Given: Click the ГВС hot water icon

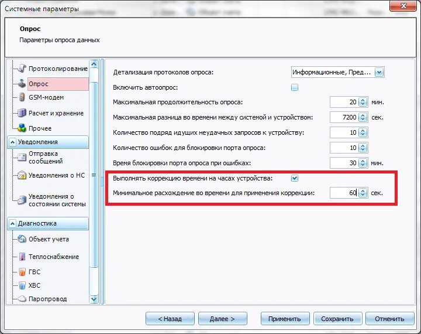Looking at the screenshot, I should point(22,272).
